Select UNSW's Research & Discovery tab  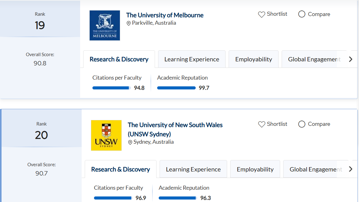click(x=121, y=169)
